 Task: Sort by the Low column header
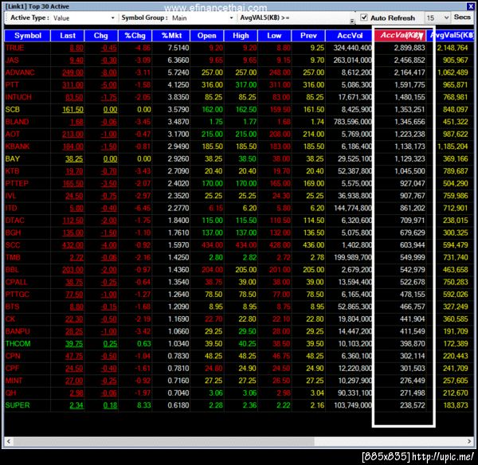(274, 36)
